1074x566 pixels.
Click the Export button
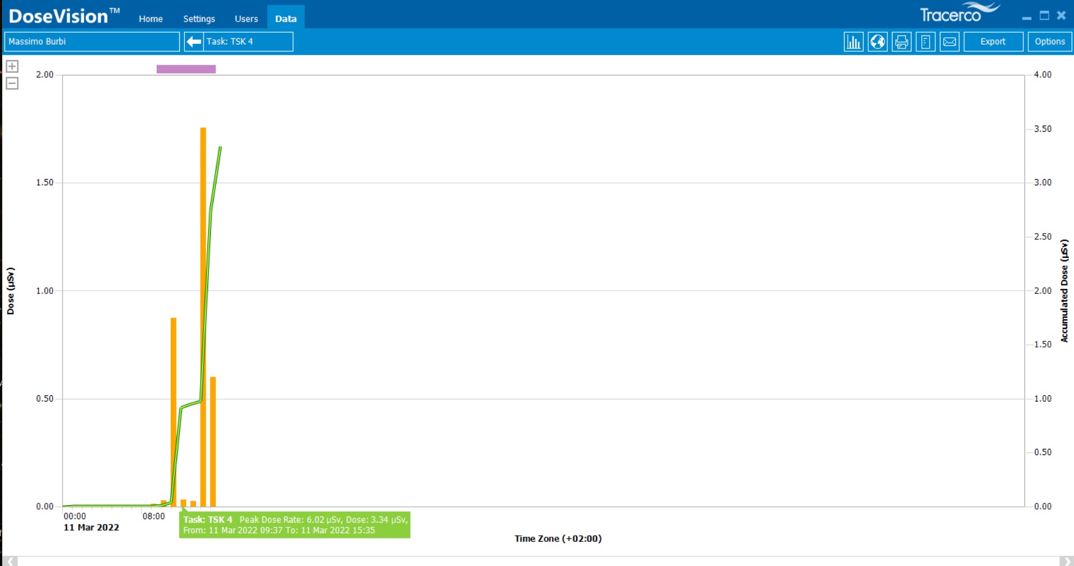click(993, 42)
